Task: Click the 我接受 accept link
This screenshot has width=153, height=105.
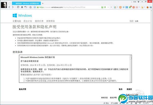Action: [129, 89]
